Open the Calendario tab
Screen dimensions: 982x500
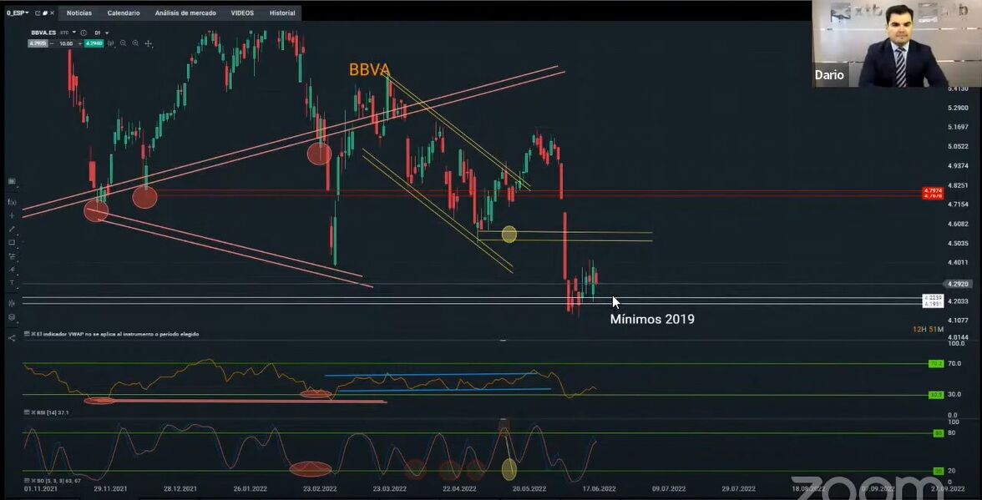tap(124, 13)
